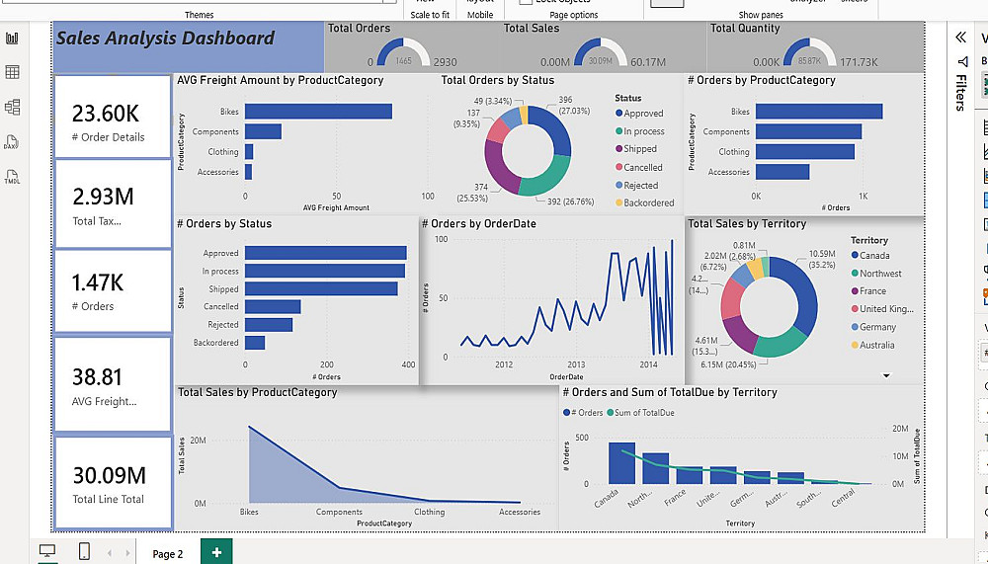Click the Approved bar in Orders by Status

click(x=326, y=253)
